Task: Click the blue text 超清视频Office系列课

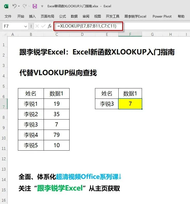Action: coord(89,177)
